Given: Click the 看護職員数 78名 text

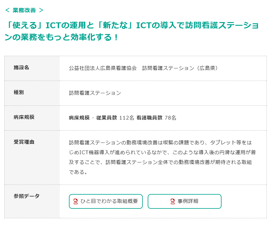Looking at the screenshot, I should pyautogui.click(x=156, y=118).
